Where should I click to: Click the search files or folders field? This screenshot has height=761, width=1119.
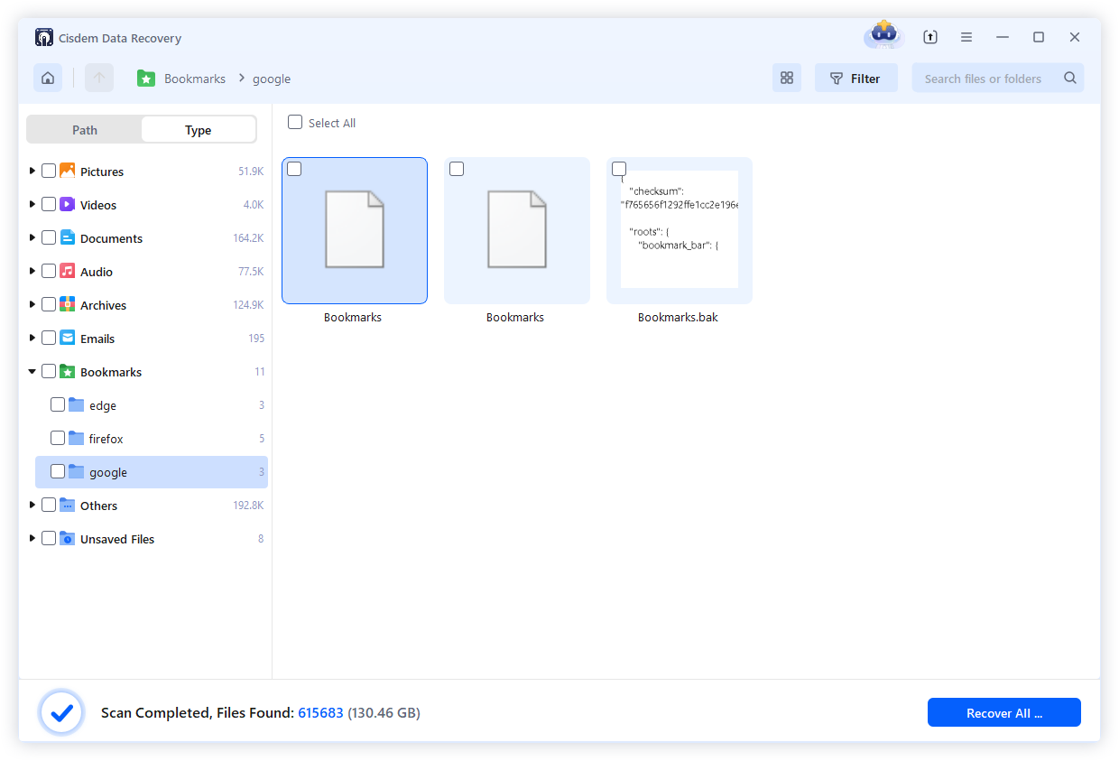pyautogui.click(x=984, y=78)
